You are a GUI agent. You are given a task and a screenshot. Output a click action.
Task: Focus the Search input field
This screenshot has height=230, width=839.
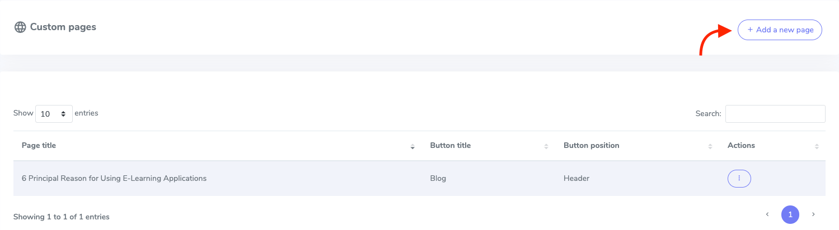[x=775, y=114]
